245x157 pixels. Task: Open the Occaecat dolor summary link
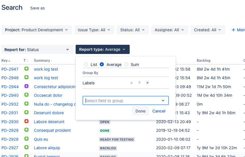pyautogui.click(x=48, y=95)
